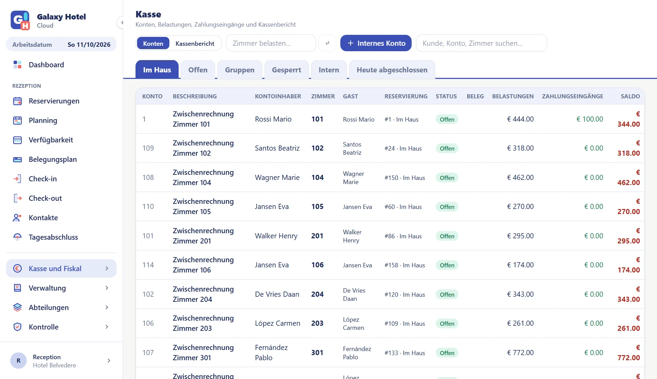This screenshot has width=657, height=379.
Task: Switch to Kassenbericht view toggle
Action: tap(195, 43)
